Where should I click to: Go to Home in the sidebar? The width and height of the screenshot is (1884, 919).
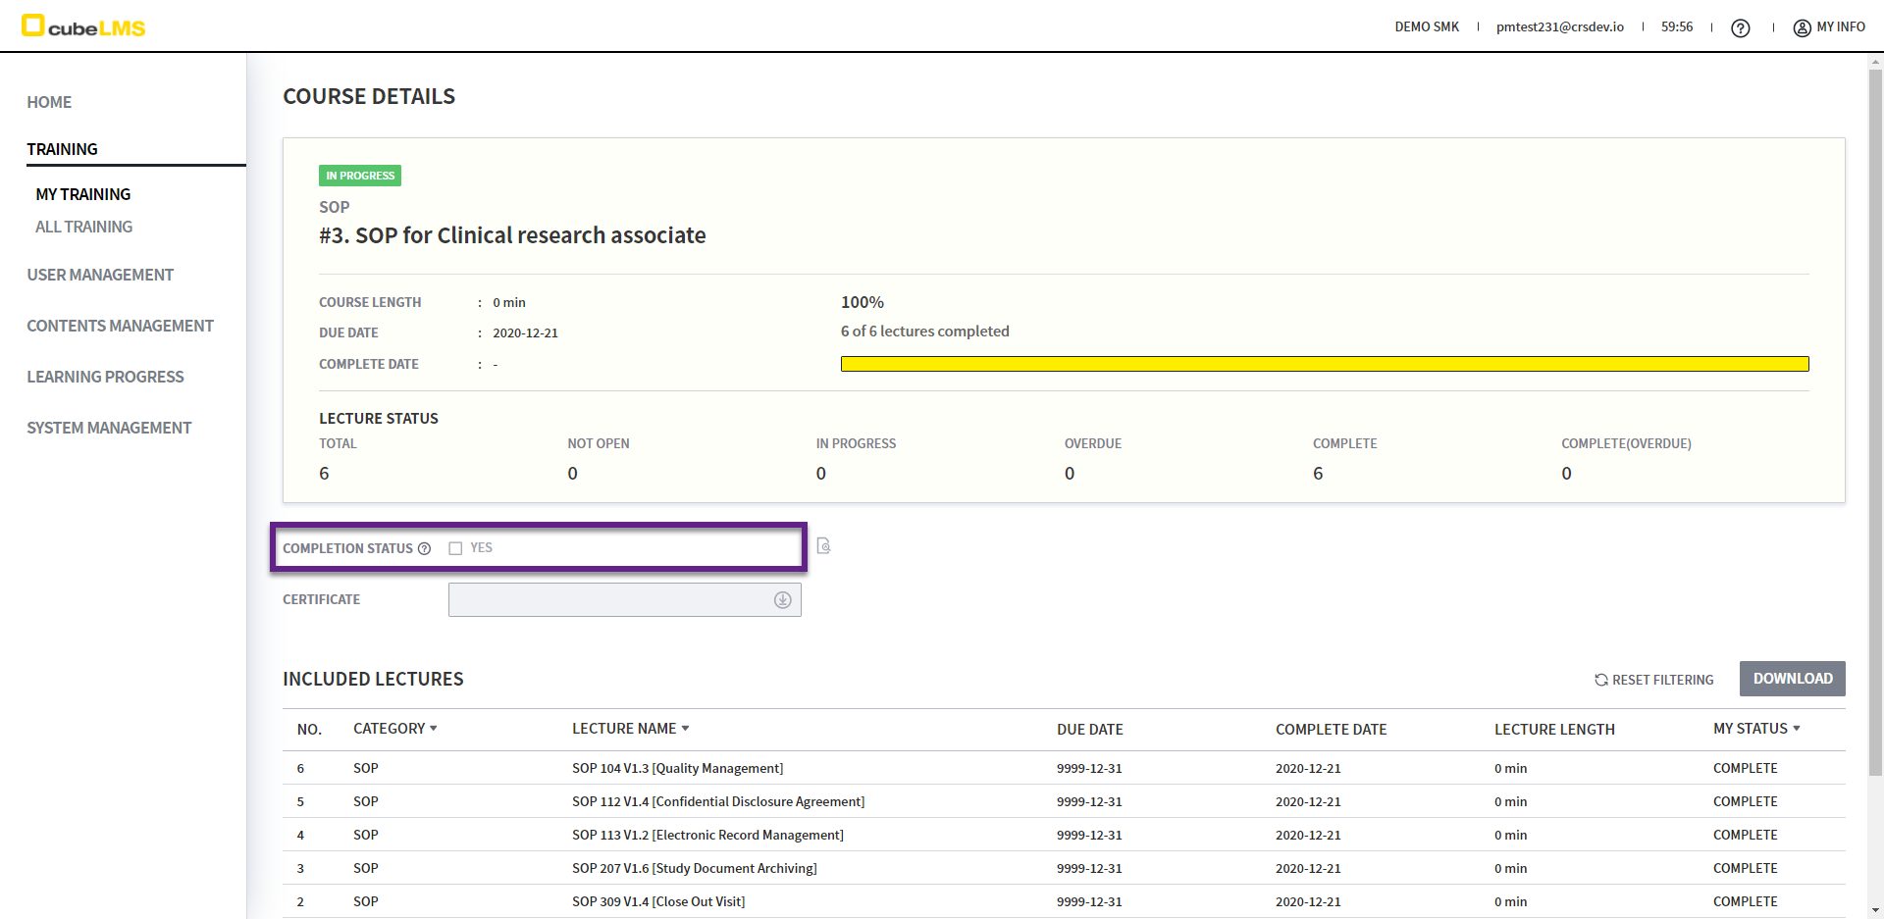coord(49,102)
